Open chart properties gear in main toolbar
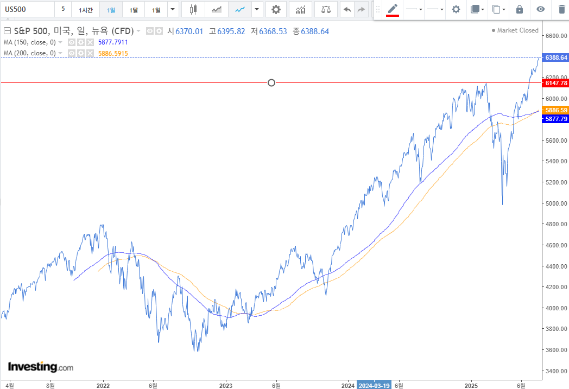The width and height of the screenshot is (569, 389). [276, 9]
